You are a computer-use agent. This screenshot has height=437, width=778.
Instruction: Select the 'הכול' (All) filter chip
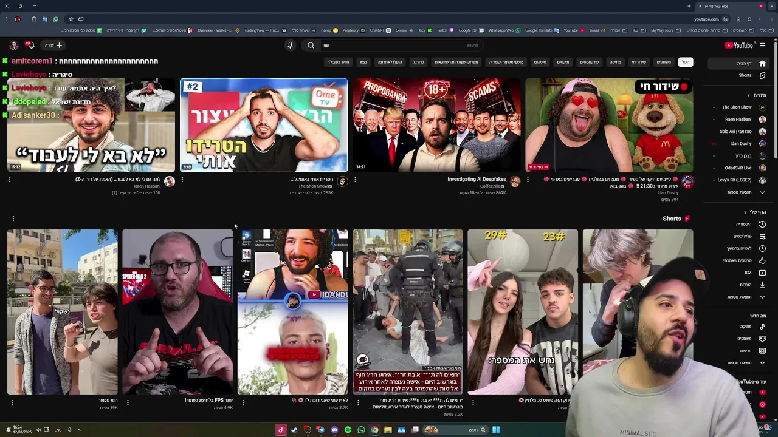pos(686,62)
